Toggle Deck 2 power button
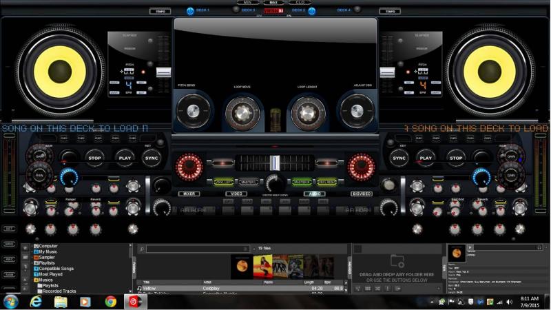 pyautogui.click(x=311, y=10)
